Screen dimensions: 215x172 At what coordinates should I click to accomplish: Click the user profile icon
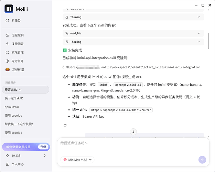(x=7, y=164)
